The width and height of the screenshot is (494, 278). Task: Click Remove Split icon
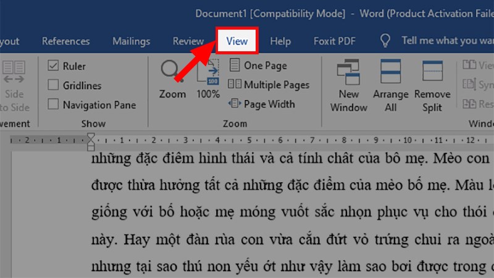tap(432, 73)
